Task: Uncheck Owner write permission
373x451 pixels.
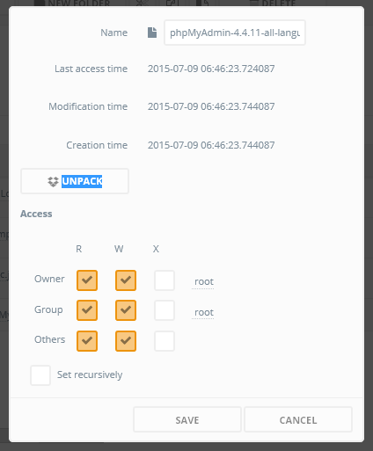Action: click(126, 280)
